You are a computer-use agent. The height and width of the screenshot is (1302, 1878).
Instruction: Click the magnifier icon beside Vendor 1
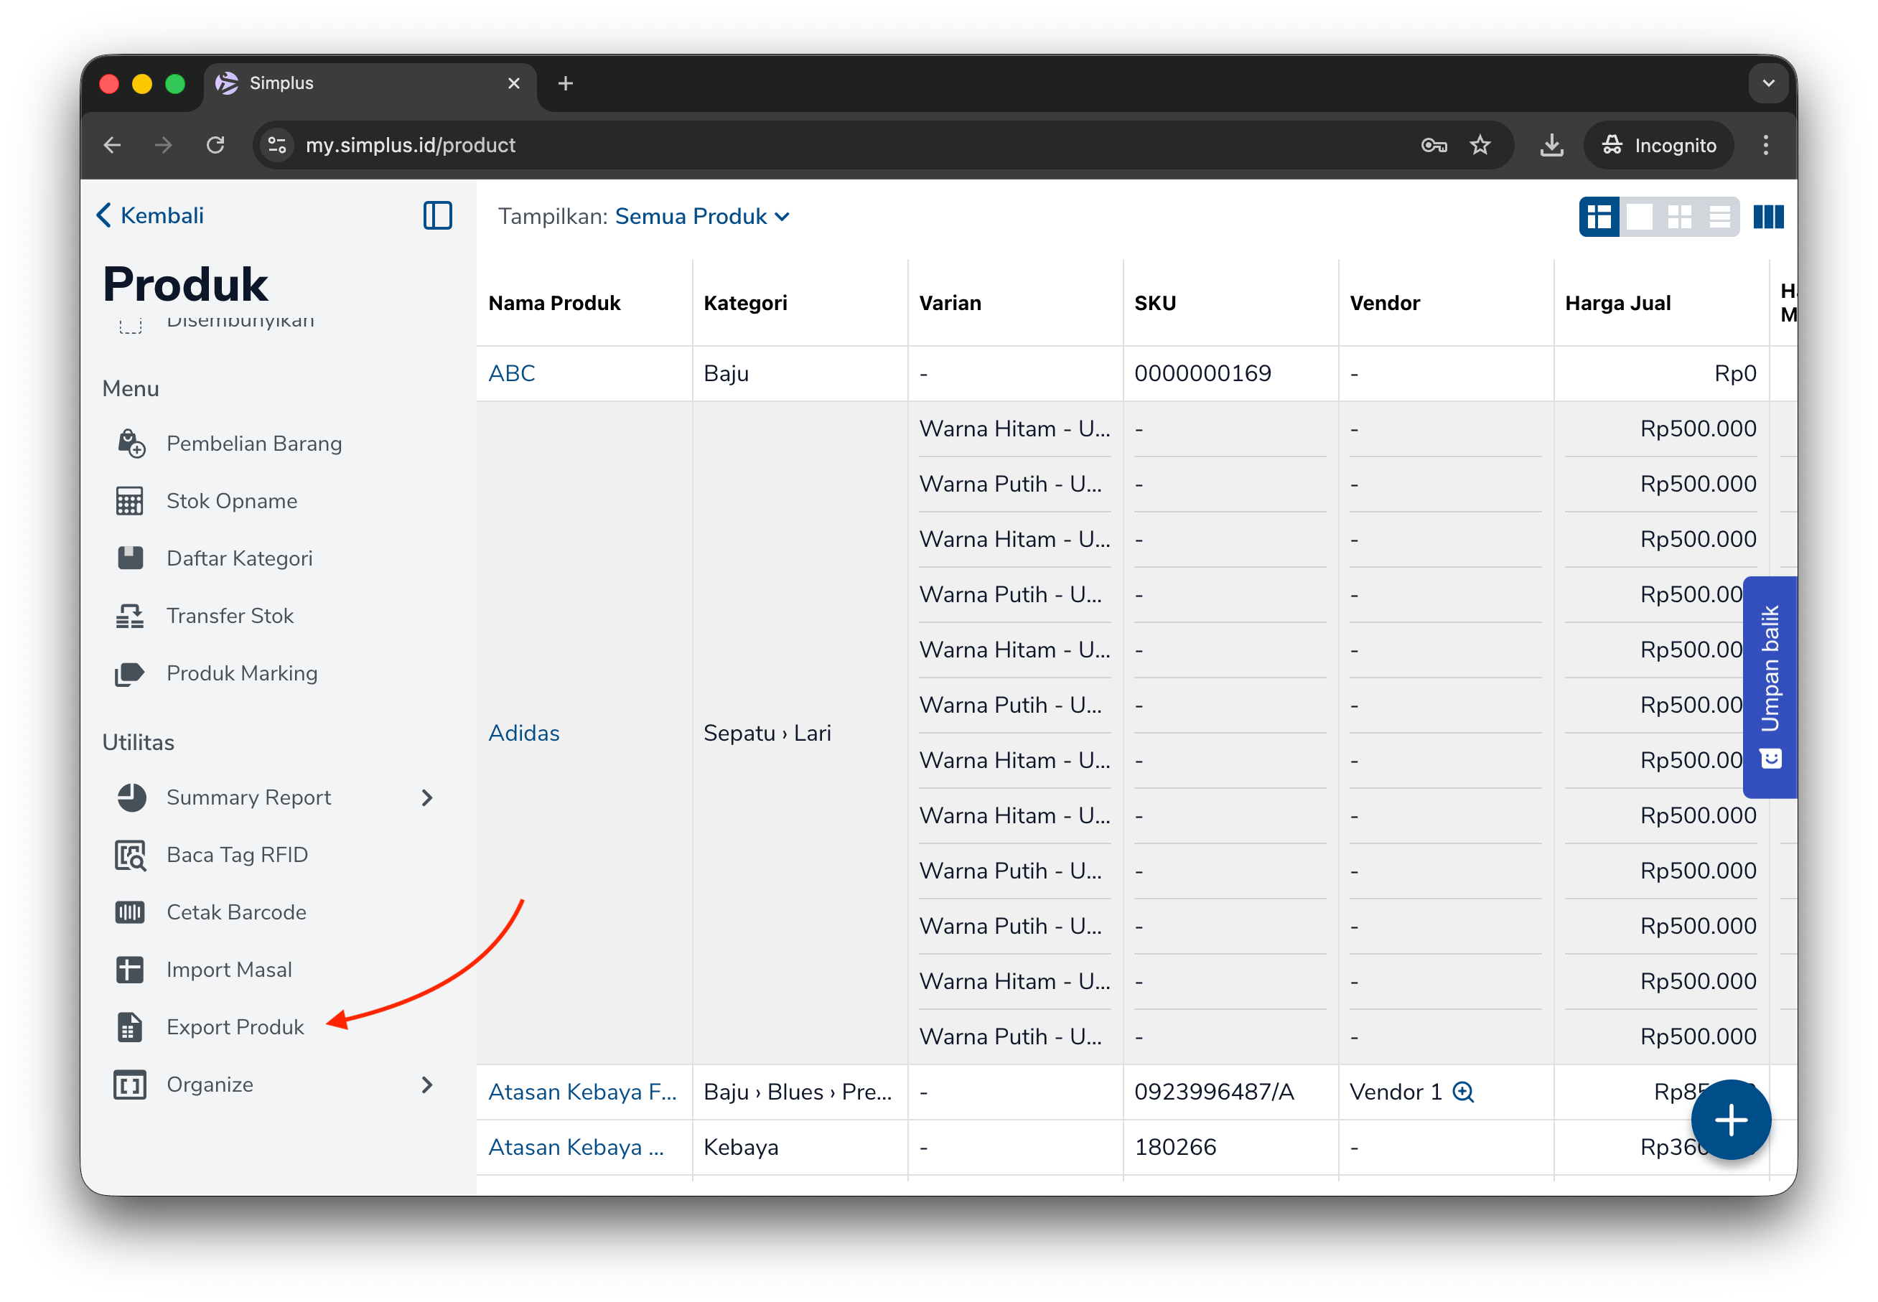[1464, 1092]
